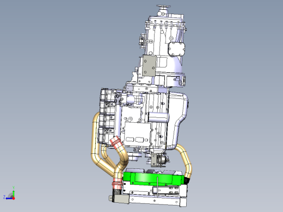Click the gray bracket plate with three holes

[x=149, y=66]
